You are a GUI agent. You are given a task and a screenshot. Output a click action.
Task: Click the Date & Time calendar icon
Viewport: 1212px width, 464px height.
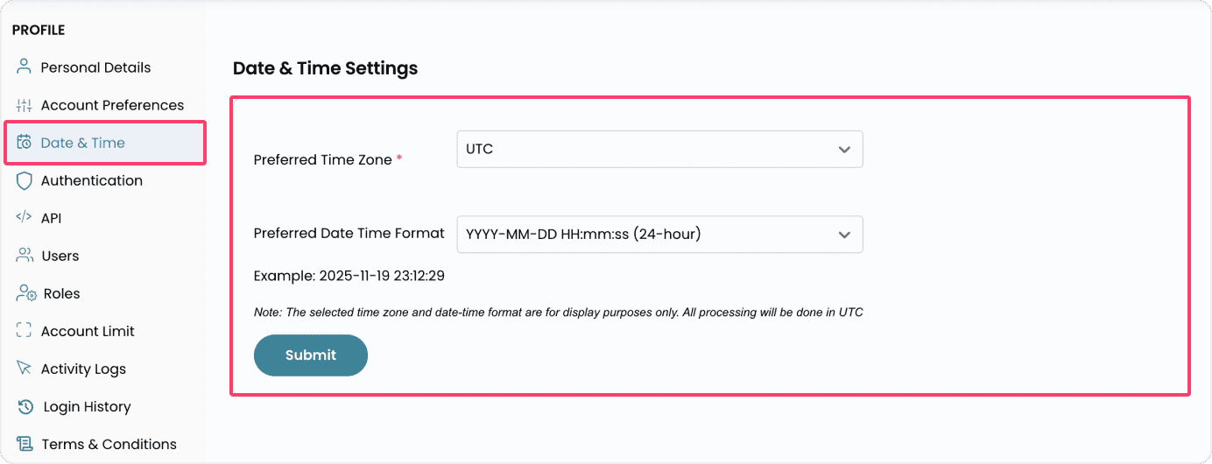click(x=24, y=143)
